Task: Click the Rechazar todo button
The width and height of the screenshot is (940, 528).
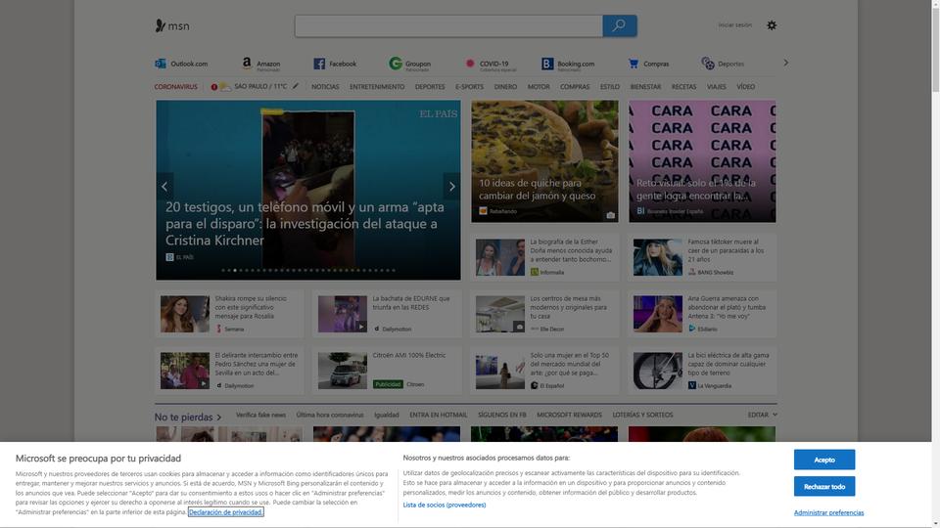Action: pos(824,487)
